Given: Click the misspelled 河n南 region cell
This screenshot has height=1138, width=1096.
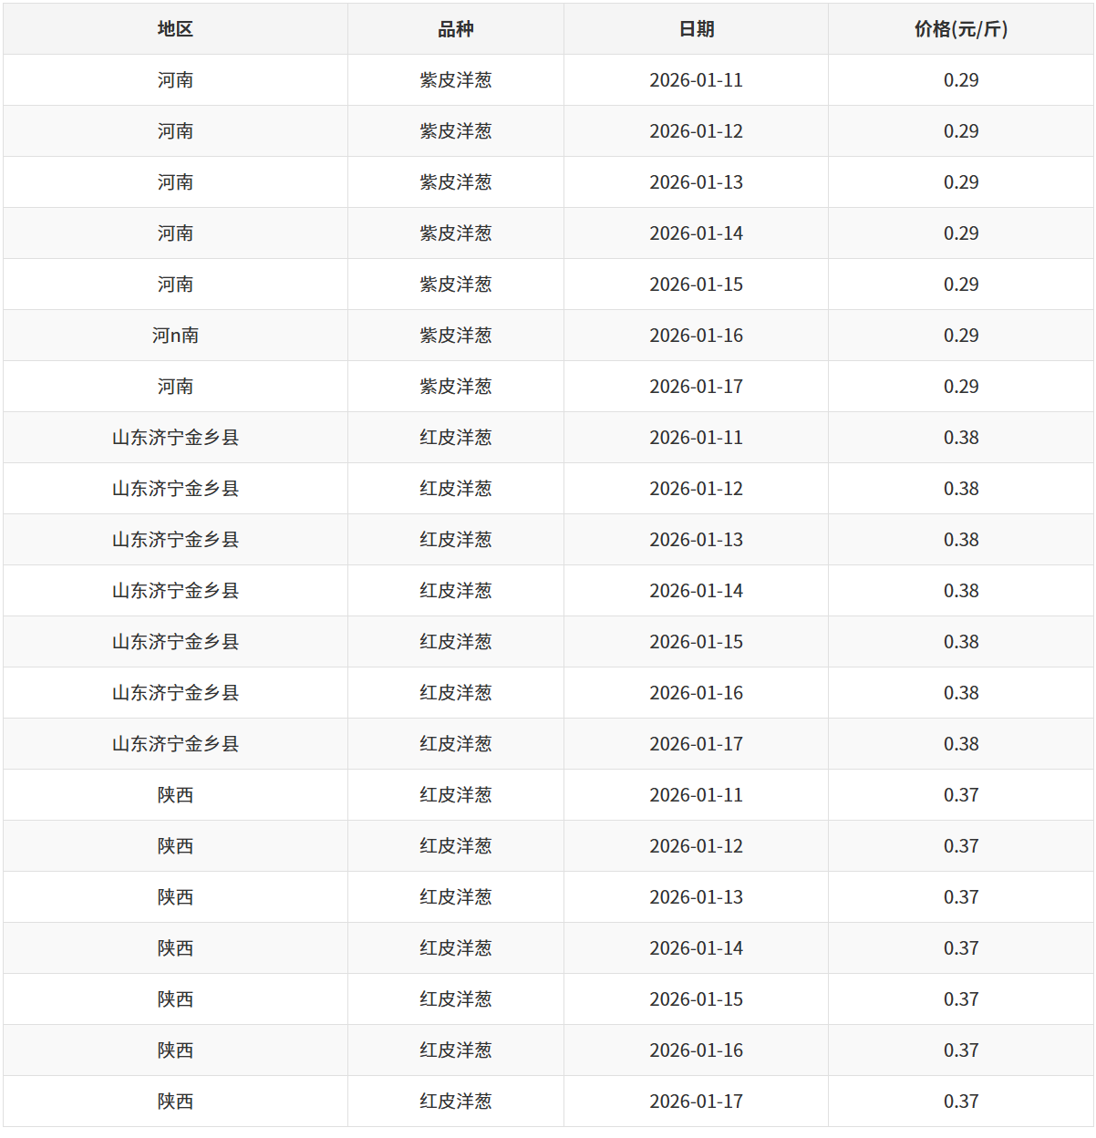Looking at the screenshot, I should (x=175, y=336).
